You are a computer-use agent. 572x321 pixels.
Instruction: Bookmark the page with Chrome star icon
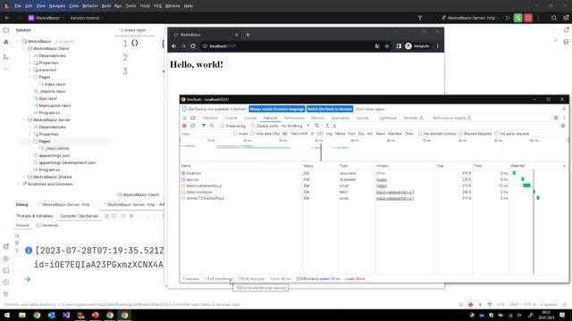387,46
